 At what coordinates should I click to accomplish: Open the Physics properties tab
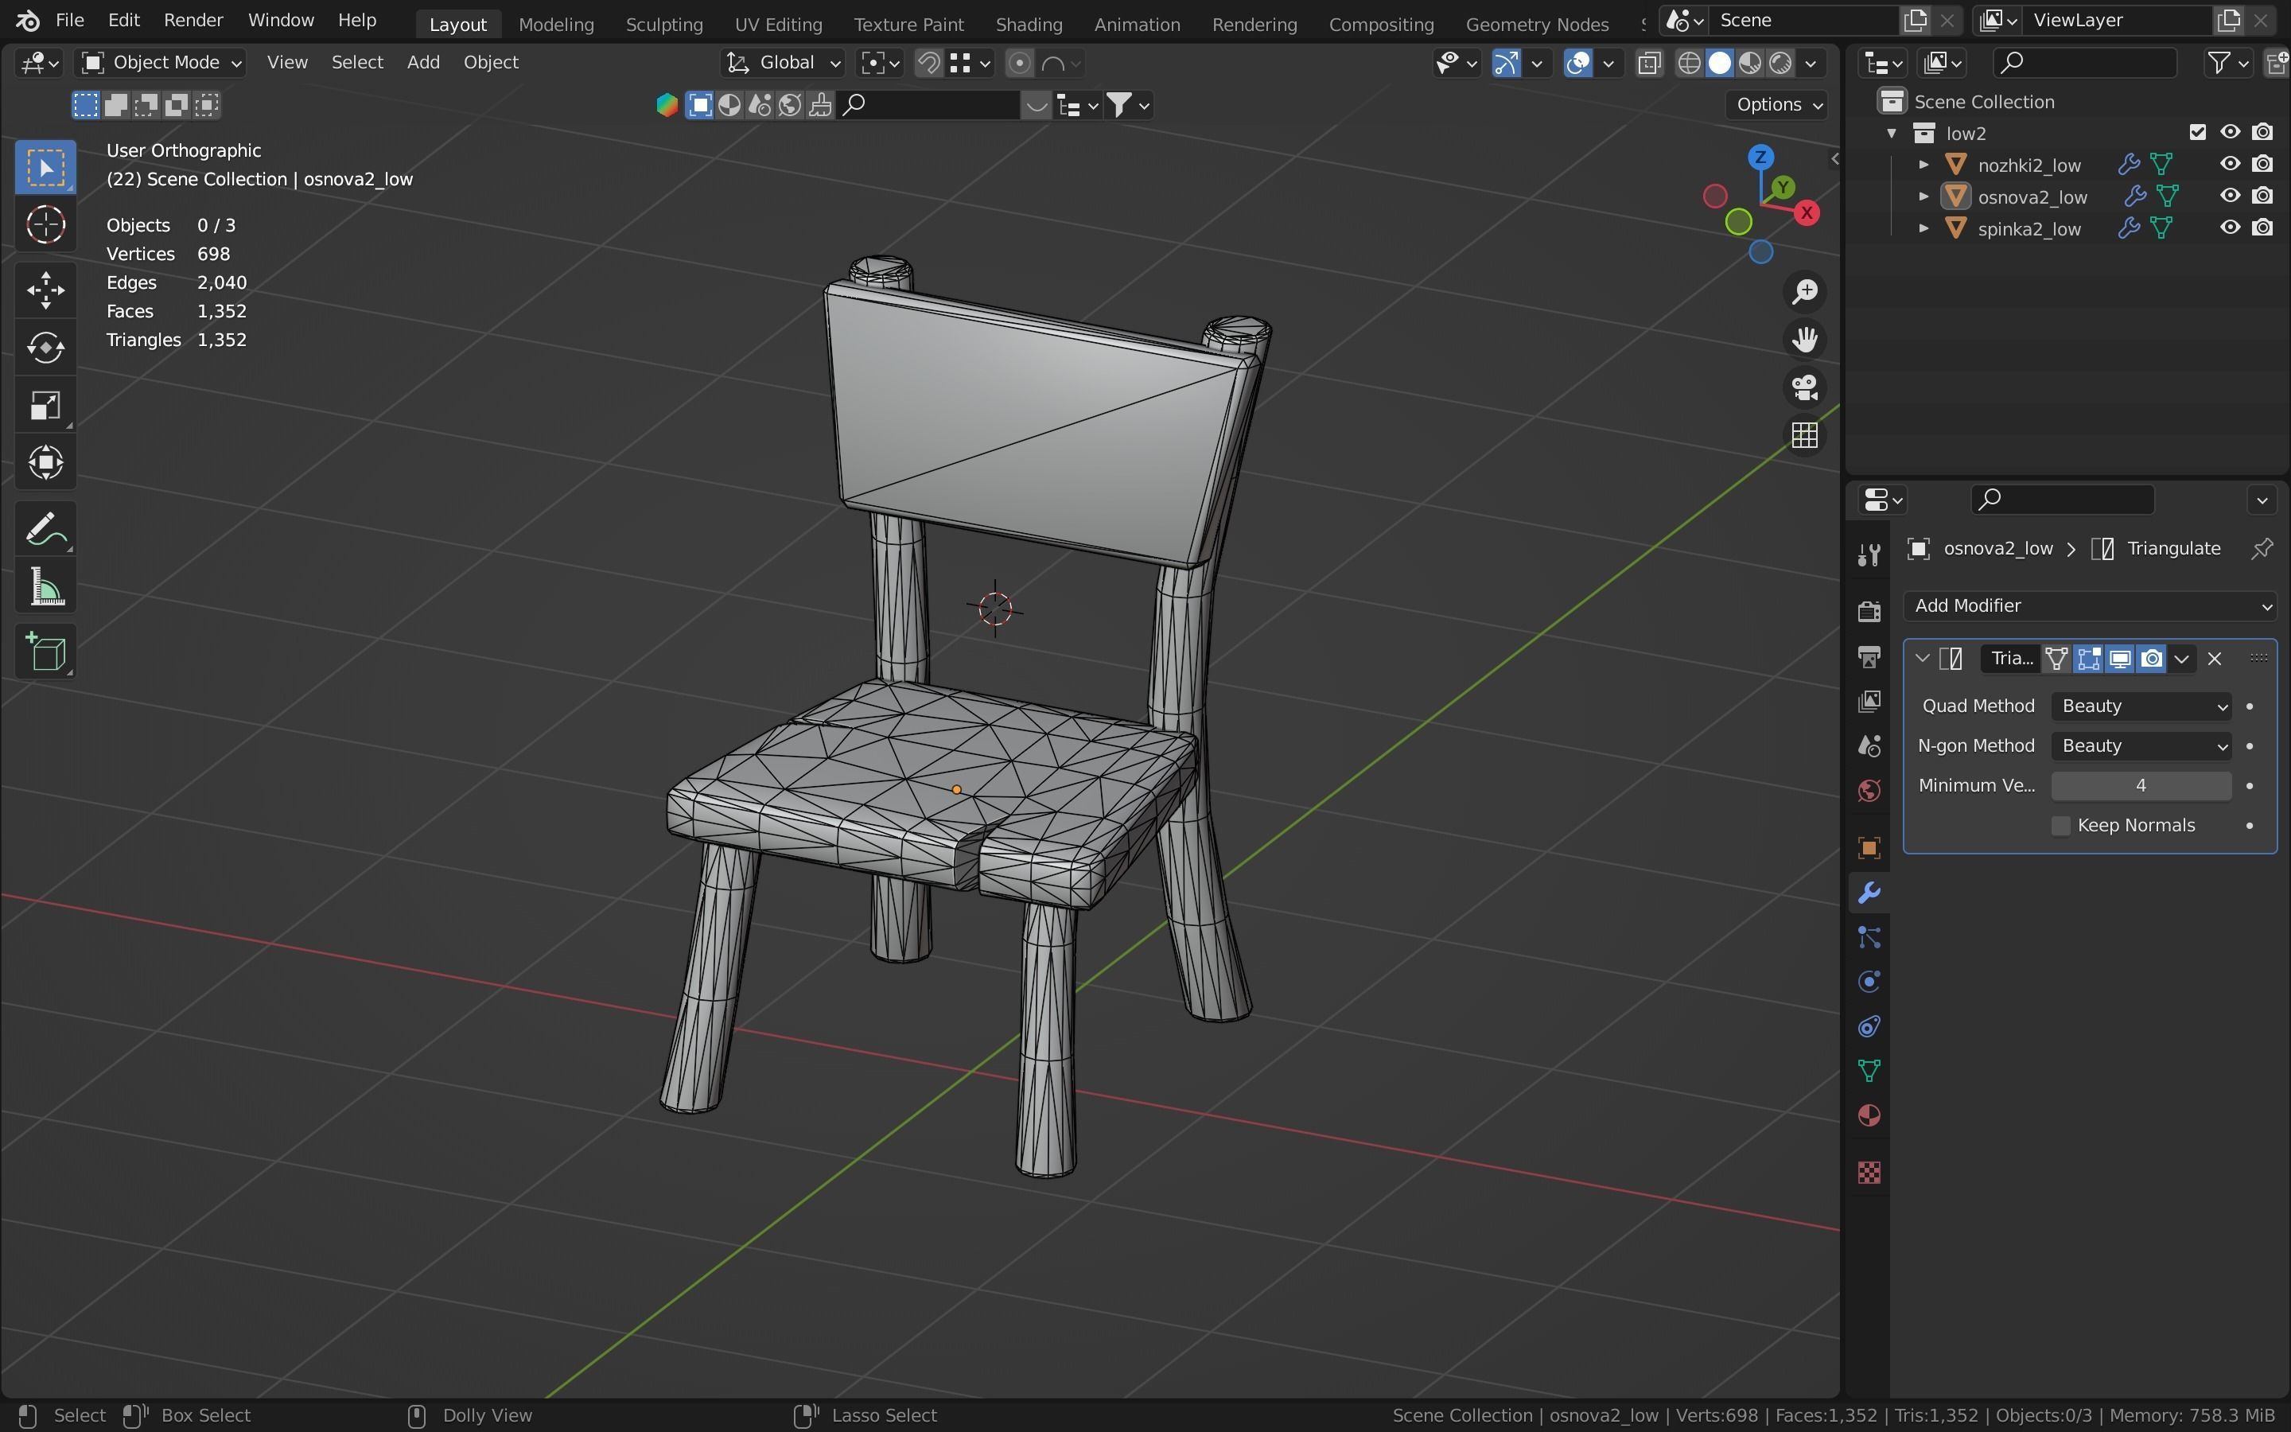(1869, 983)
